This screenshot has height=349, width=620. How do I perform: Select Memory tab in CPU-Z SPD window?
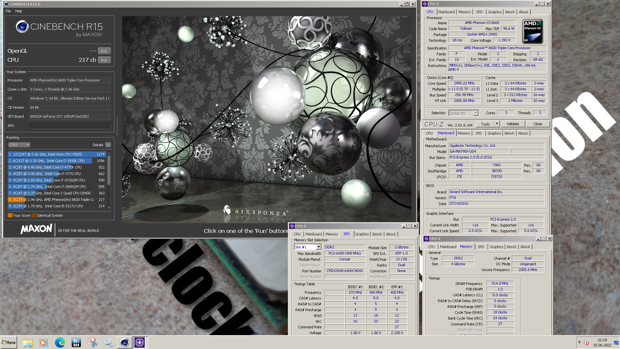(331, 234)
